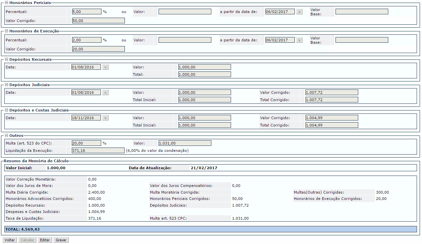
Task: Open date picker for Depósitos Judiciais date
Action: point(105,92)
